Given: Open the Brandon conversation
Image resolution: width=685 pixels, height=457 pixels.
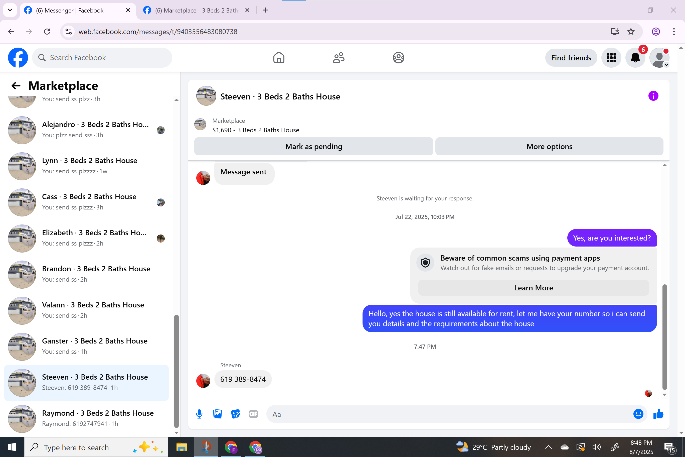Looking at the screenshot, I should coord(86,275).
